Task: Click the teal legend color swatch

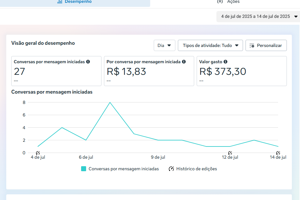Action: tap(84, 169)
